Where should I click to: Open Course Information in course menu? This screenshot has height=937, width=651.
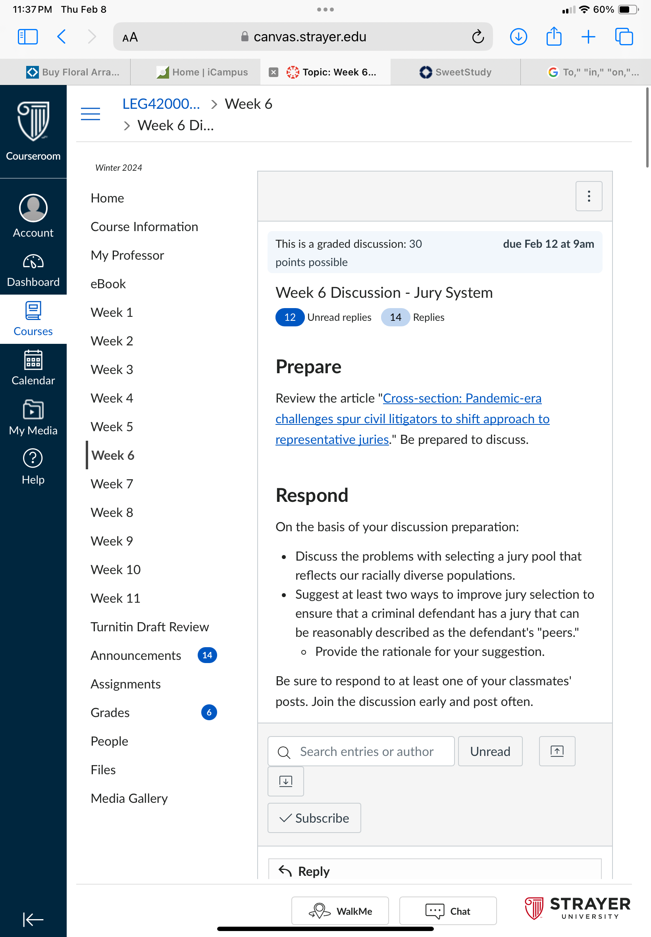point(144,227)
